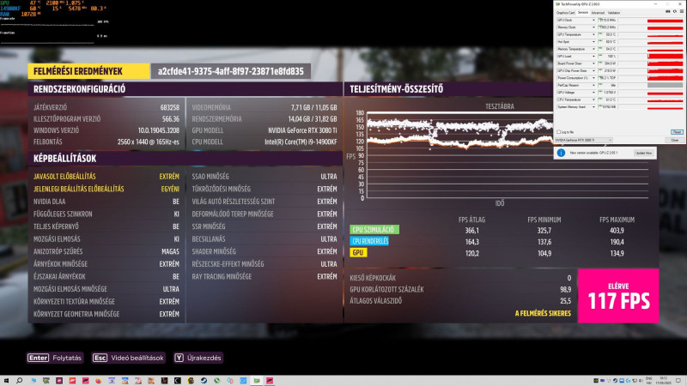
Task: Click the FELMÉRÉSI EREDMÉNYEK heading
Action: (88, 71)
